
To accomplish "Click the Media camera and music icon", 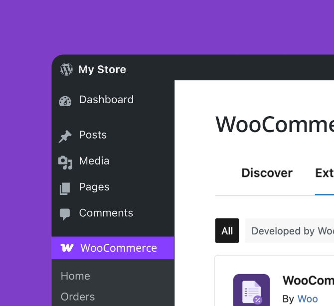I will (x=65, y=162).
